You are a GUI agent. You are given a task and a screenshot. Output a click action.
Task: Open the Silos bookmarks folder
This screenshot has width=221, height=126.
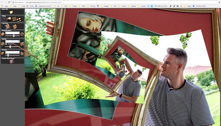coord(64,6)
